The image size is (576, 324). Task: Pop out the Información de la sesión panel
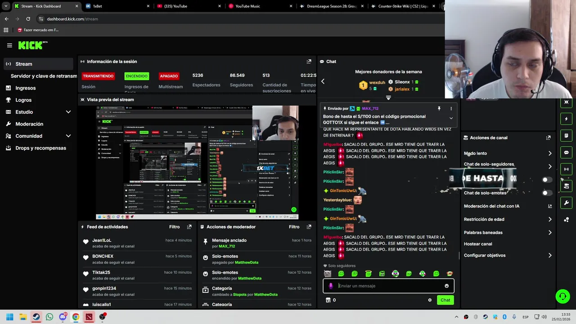pyautogui.click(x=309, y=62)
